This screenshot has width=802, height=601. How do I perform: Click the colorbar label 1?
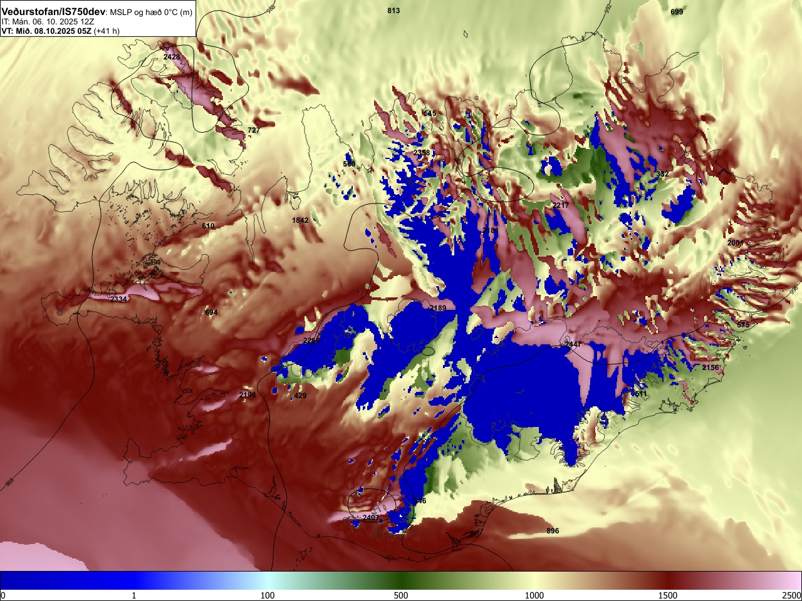[133, 595]
